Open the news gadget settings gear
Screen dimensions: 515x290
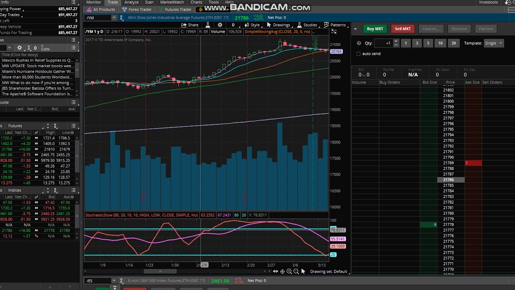[x=19, y=48]
